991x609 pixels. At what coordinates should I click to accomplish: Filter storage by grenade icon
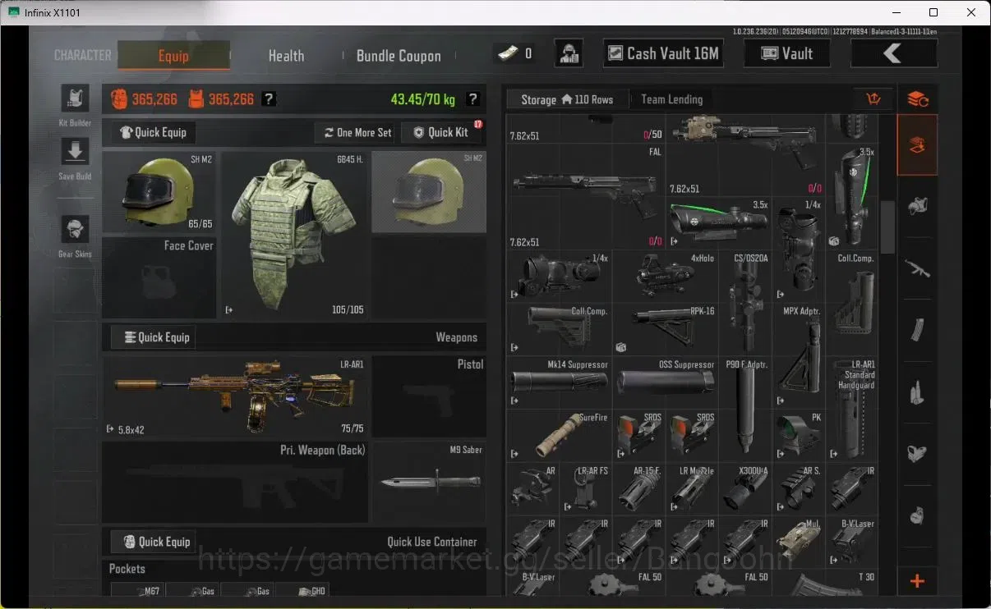[917, 515]
